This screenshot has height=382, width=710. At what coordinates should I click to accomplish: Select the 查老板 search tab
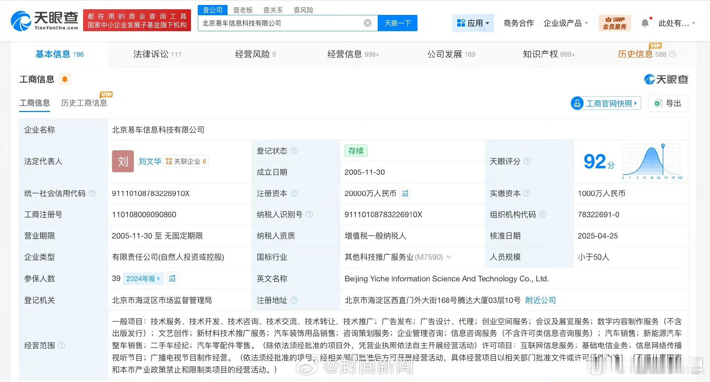pyautogui.click(x=243, y=10)
